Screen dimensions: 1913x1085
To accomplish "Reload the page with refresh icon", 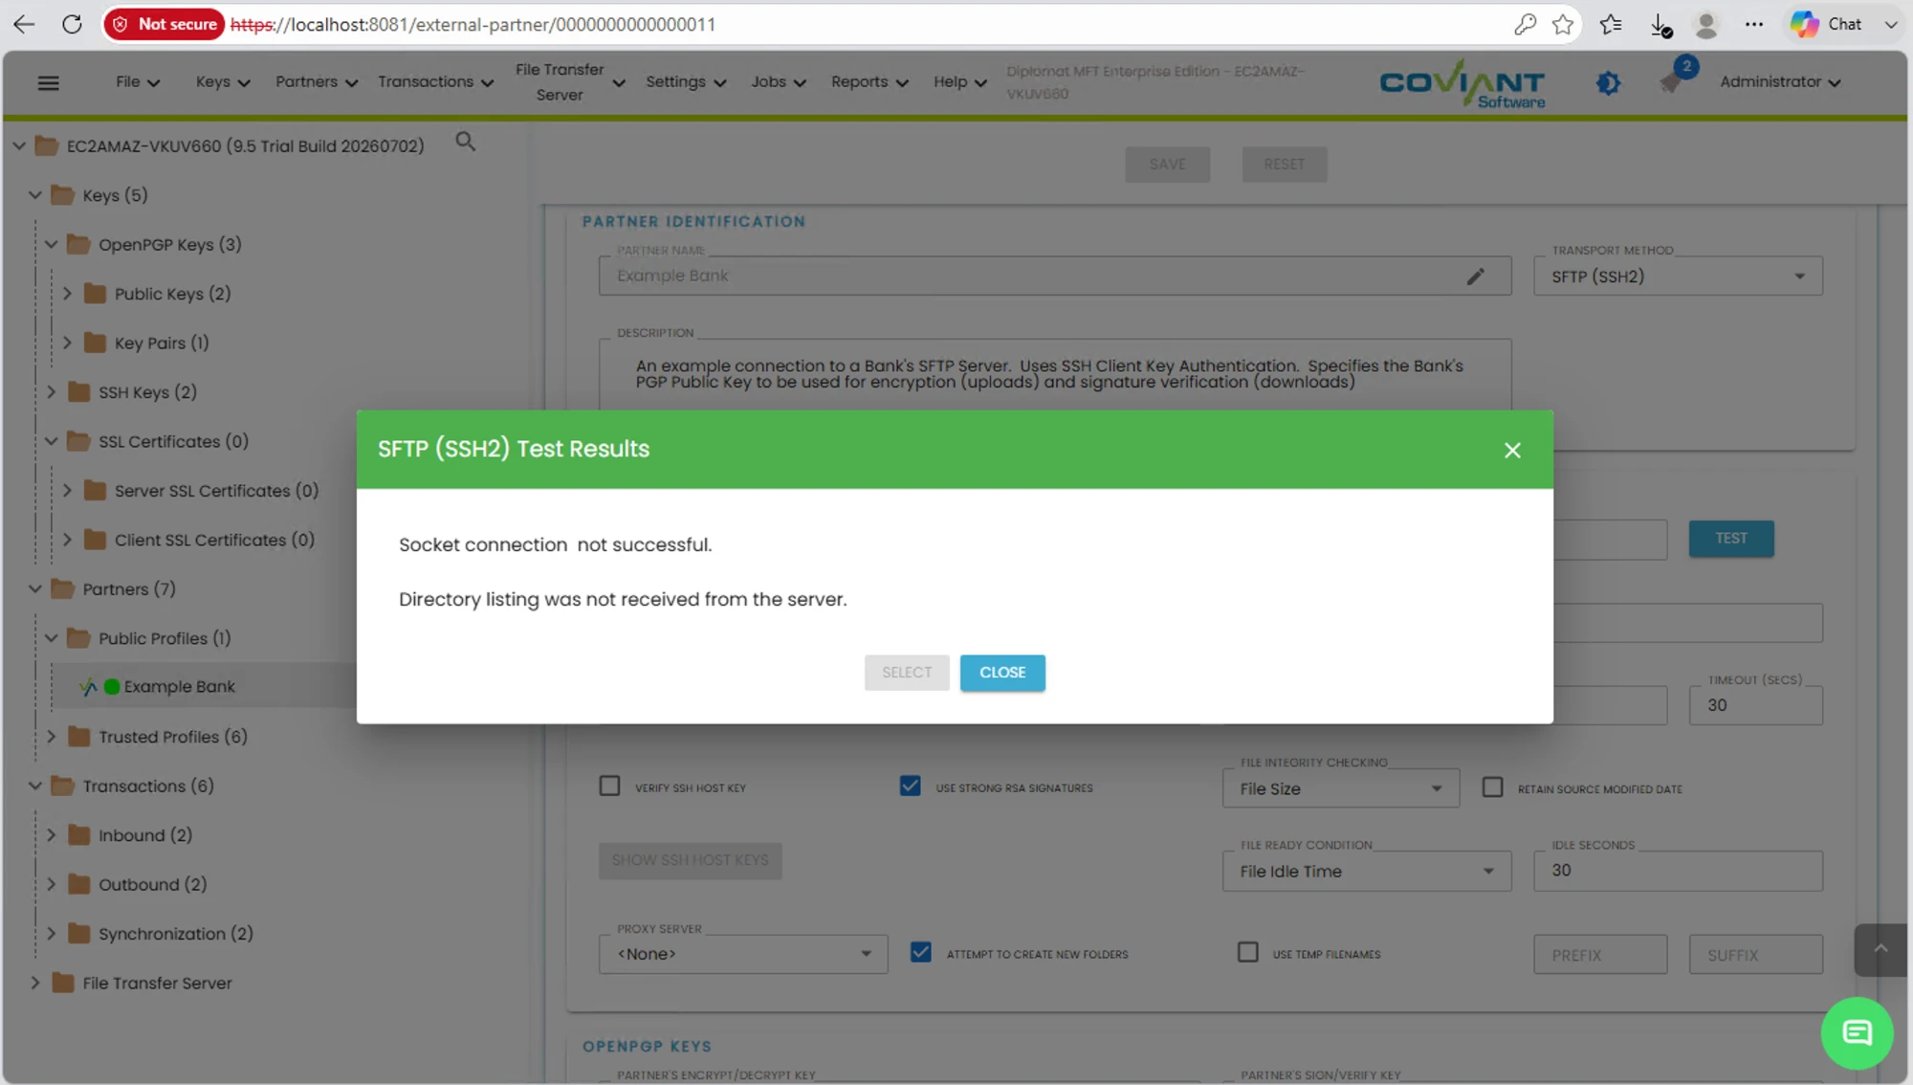I will point(72,24).
